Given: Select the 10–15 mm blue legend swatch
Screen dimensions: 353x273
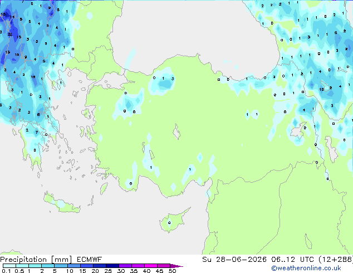Looking at the screenshot, I should point(73,266).
